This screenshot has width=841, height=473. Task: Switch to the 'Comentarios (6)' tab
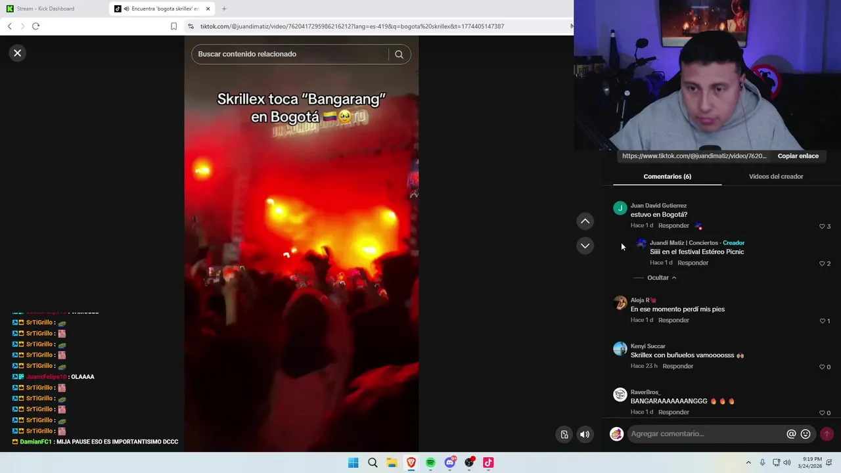667,176
